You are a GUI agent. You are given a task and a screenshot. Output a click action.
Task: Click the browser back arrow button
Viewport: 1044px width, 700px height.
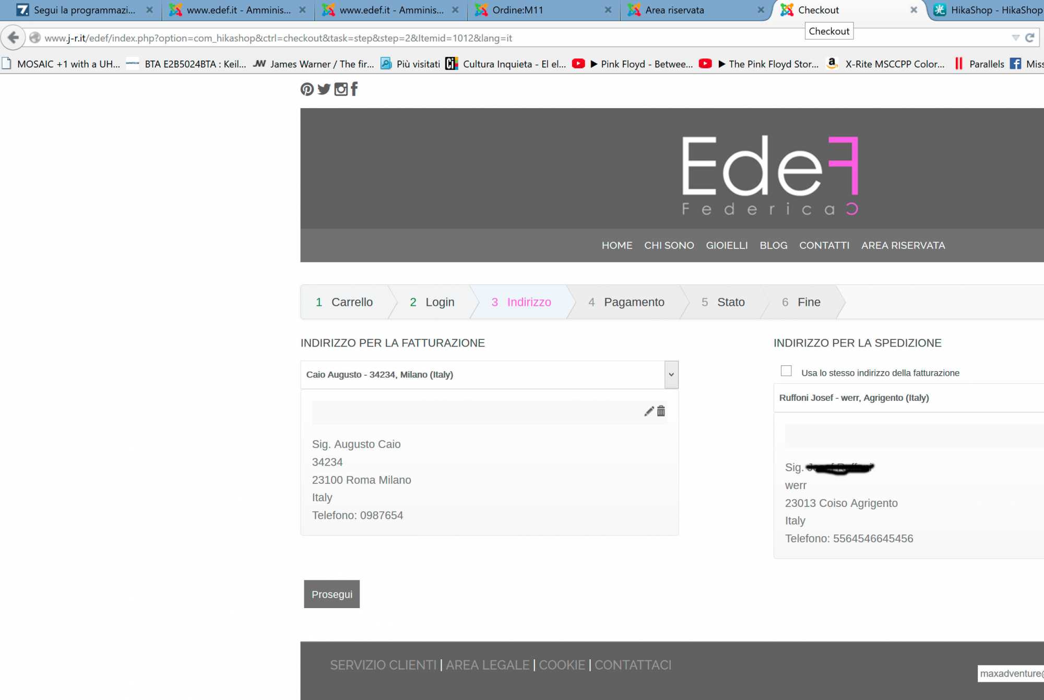pos(14,38)
